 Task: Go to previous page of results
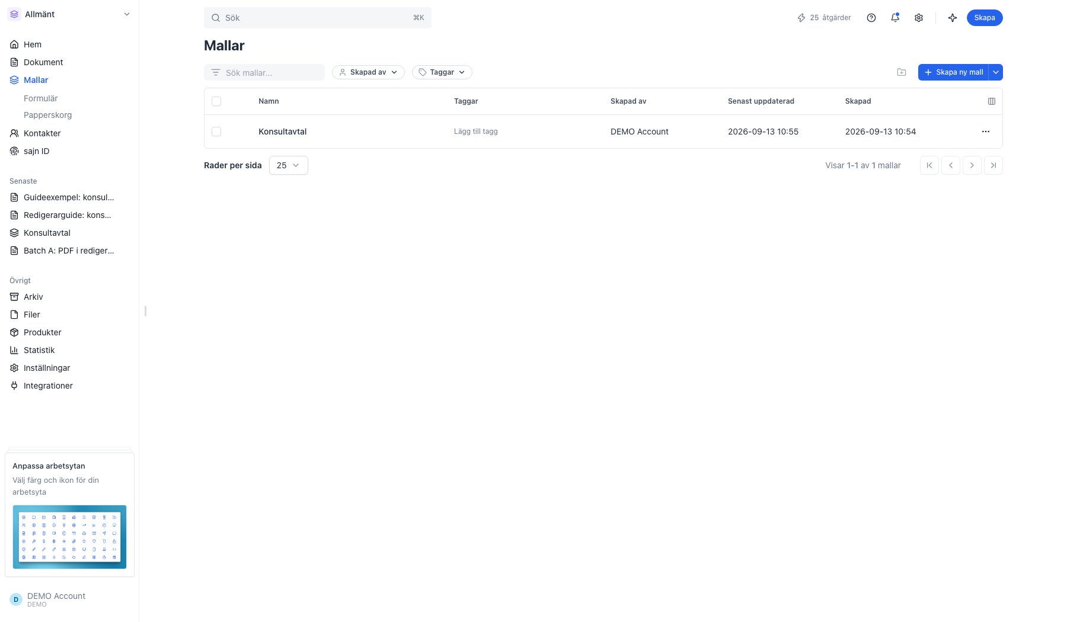951,165
